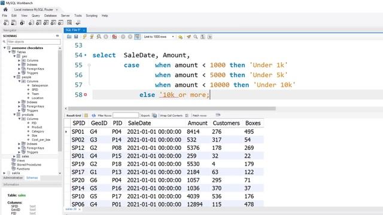Sort by the SaleDate column header
Screen dimensions: 383x215
[139, 123]
